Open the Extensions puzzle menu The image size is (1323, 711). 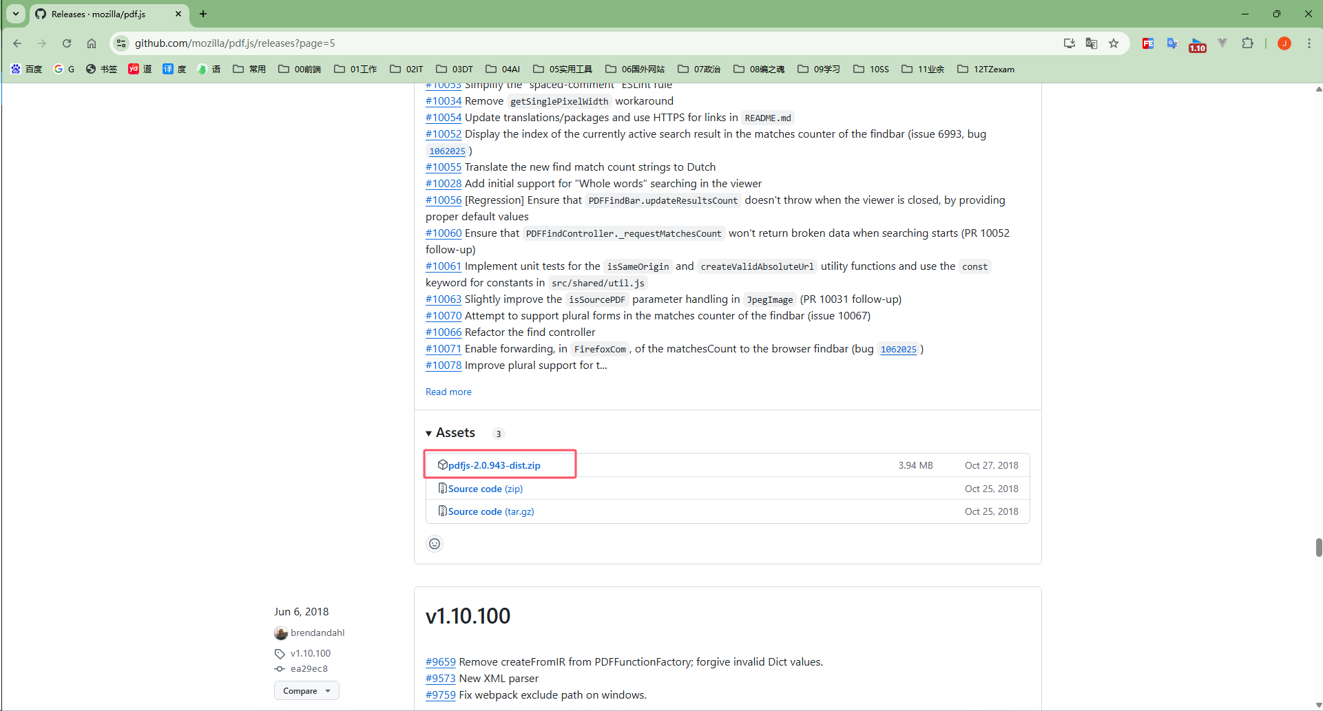[1247, 43]
